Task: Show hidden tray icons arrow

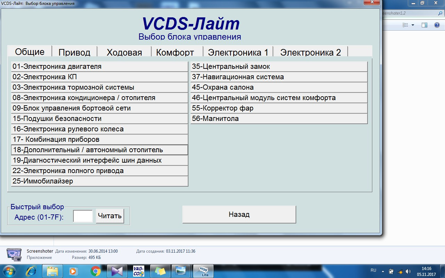Action: pyautogui.click(x=383, y=271)
